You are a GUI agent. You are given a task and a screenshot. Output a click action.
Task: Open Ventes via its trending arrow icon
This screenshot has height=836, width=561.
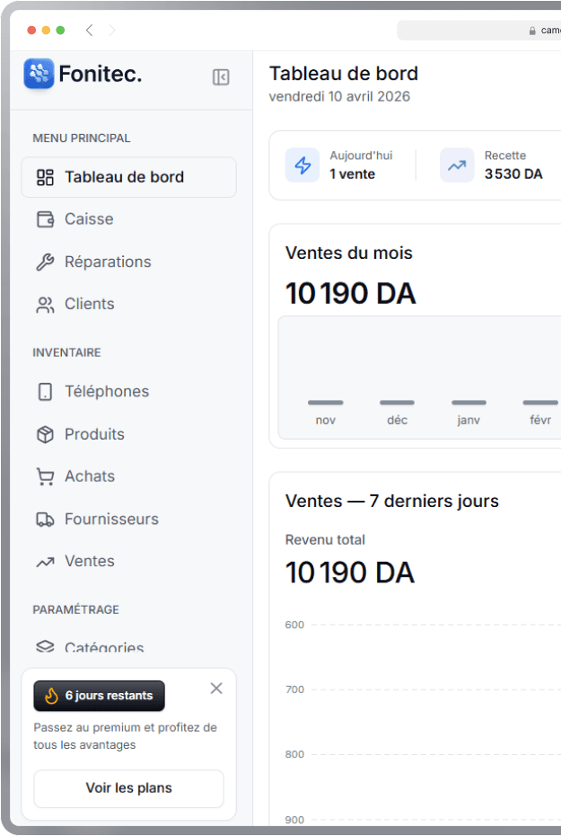[46, 561]
